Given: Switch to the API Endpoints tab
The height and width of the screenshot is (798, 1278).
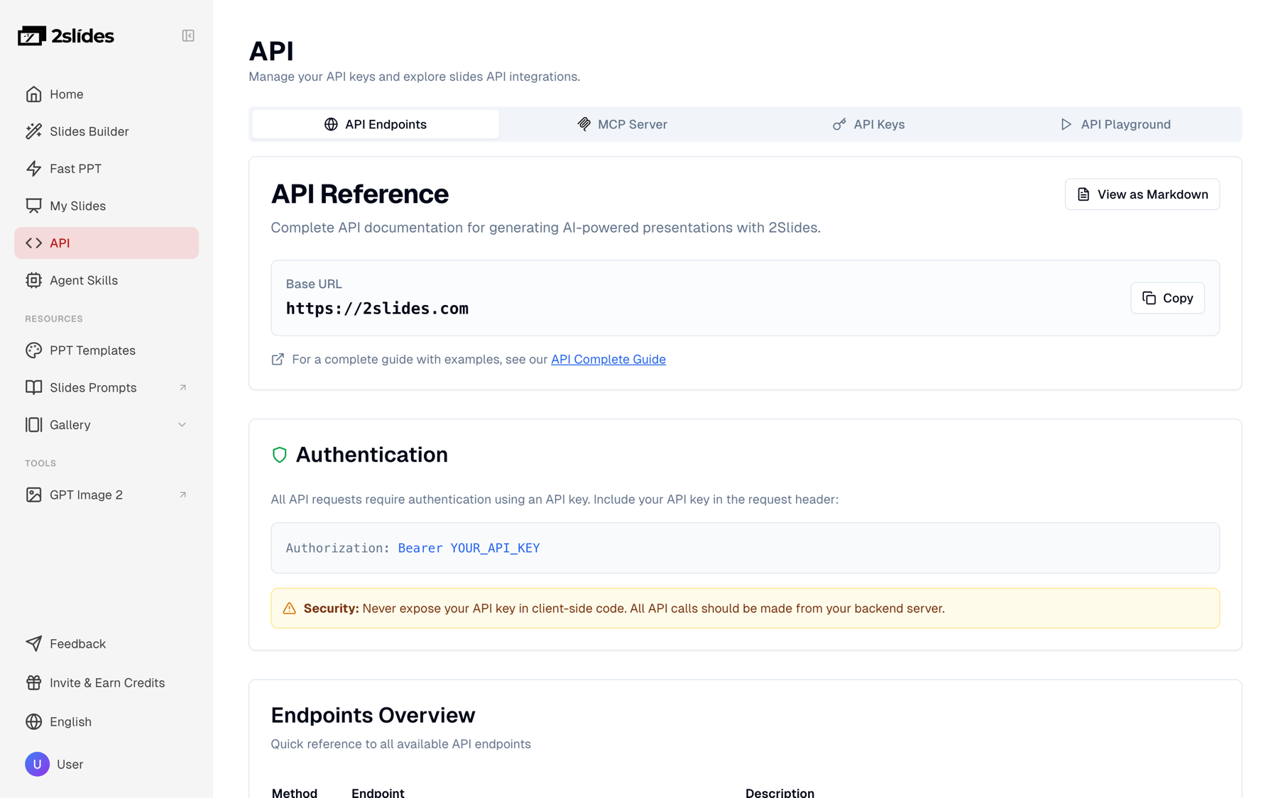Looking at the screenshot, I should (x=375, y=124).
